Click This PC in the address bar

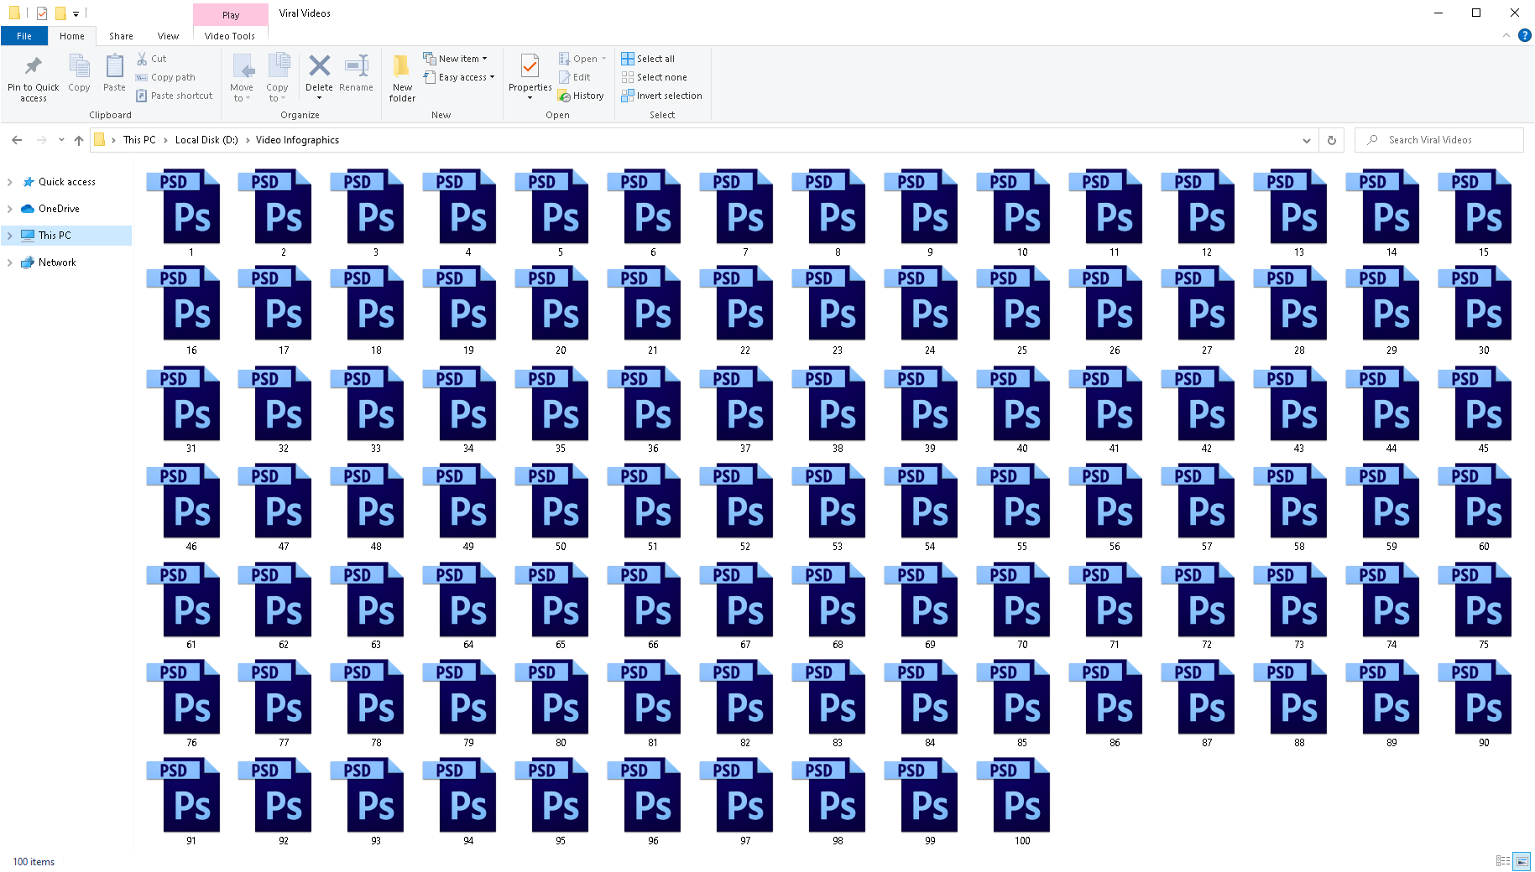(139, 140)
